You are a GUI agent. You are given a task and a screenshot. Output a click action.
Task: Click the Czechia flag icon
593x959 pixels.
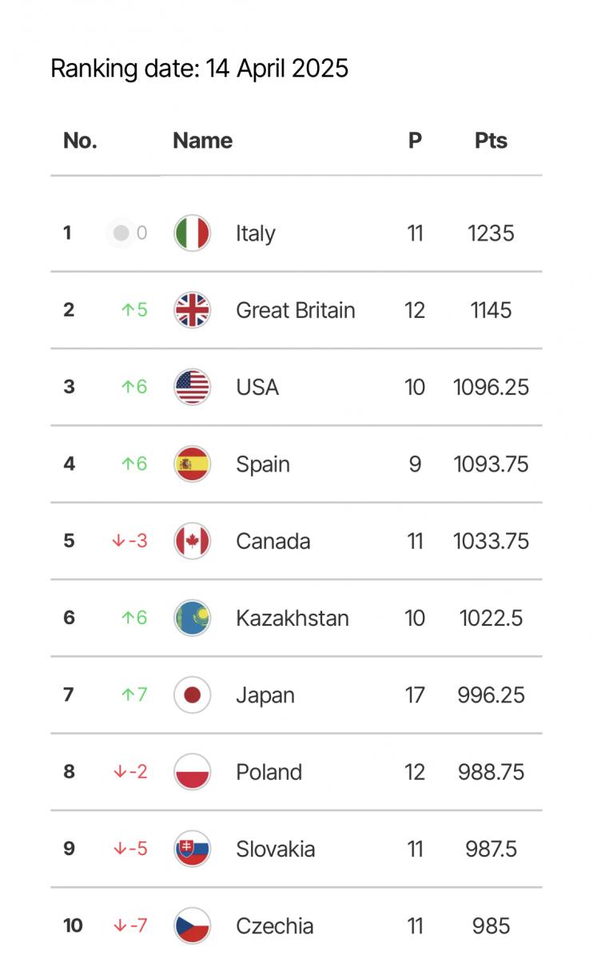[x=192, y=925]
